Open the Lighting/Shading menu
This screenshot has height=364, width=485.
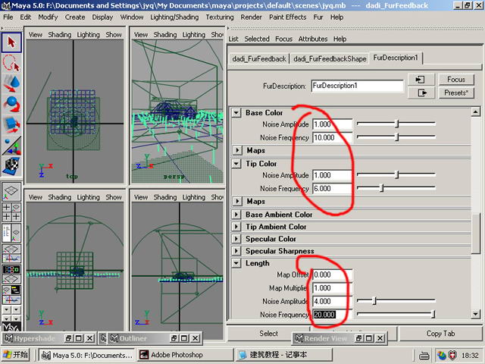pyautogui.click(x=174, y=17)
